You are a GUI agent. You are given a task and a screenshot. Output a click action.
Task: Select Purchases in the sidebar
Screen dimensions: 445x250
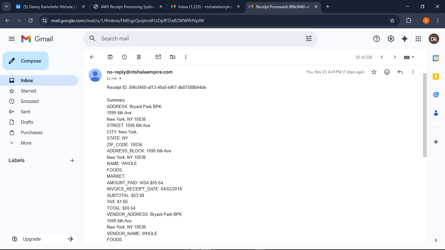click(31, 132)
